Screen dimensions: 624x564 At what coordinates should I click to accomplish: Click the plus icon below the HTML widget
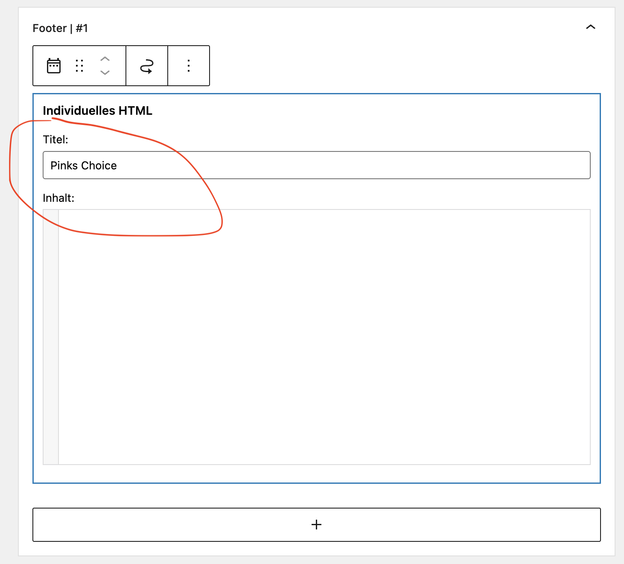pyautogui.click(x=316, y=525)
